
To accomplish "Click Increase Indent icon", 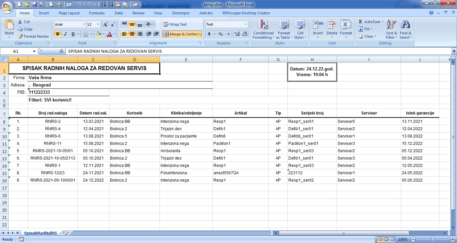I will pyautogui.click(x=156, y=34).
